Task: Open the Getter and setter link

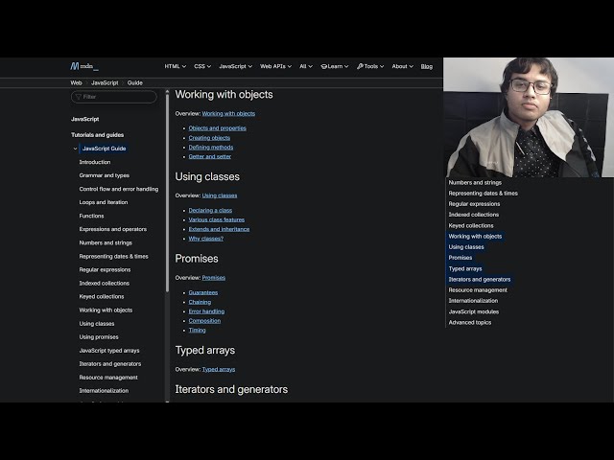Action: (x=209, y=157)
